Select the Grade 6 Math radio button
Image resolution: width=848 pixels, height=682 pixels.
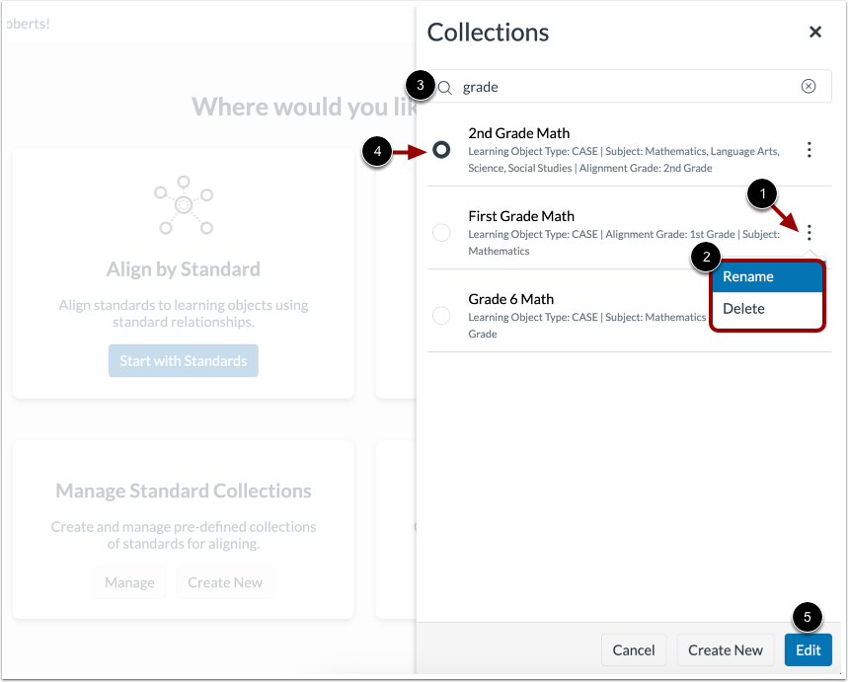click(x=441, y=316)
